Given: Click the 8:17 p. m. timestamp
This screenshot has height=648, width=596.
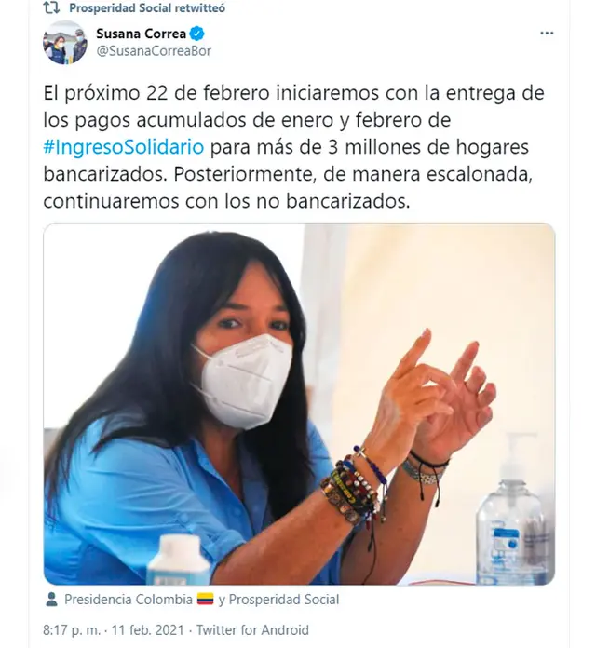Looking at the screenshot, I should point(72,629).
